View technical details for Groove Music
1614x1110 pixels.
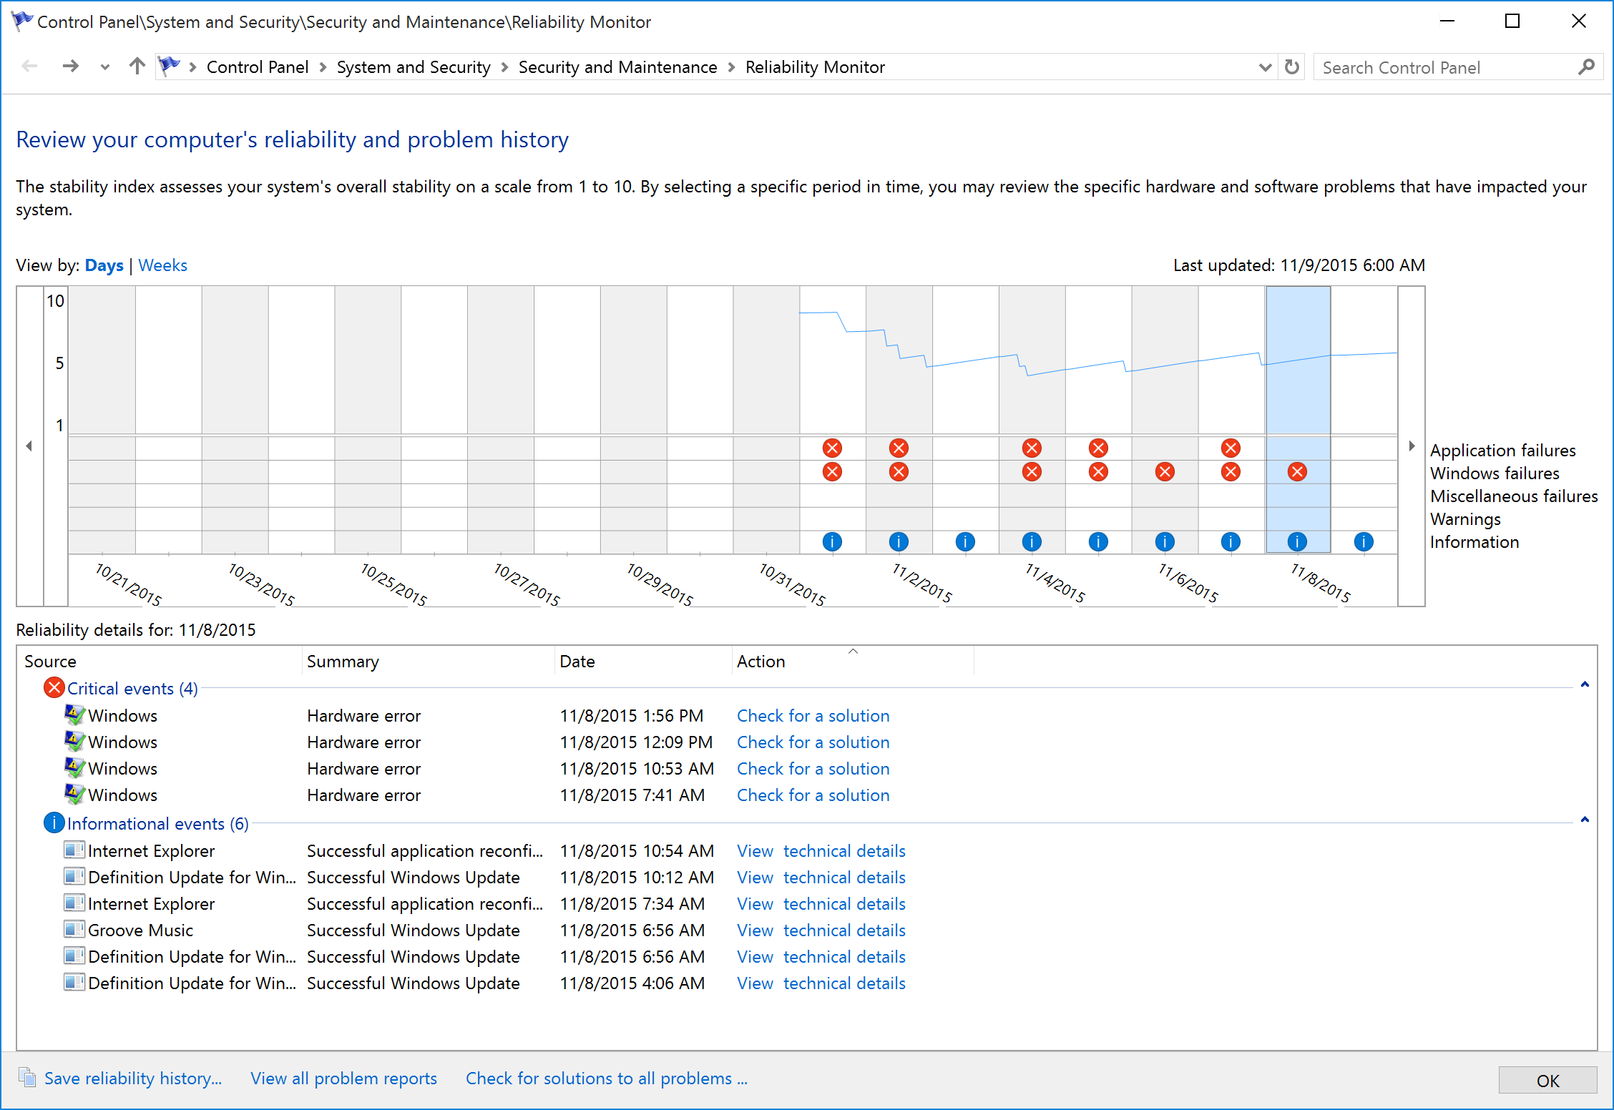coord(821,930)
